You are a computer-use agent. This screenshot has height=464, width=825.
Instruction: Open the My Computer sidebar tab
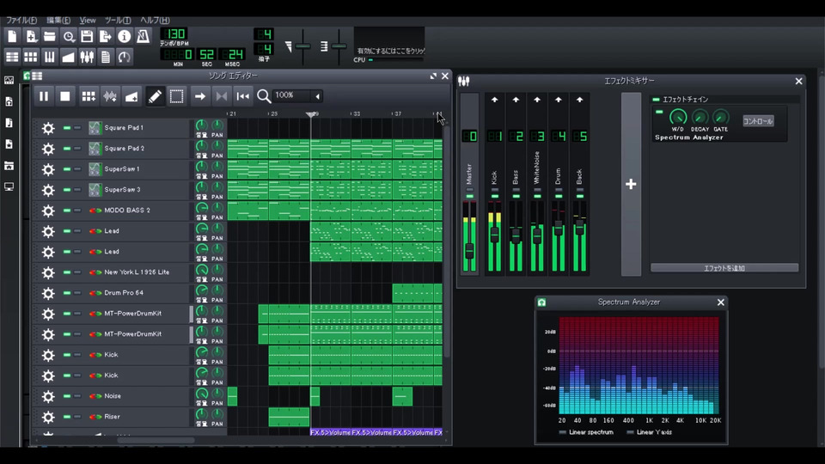point(9,186)
